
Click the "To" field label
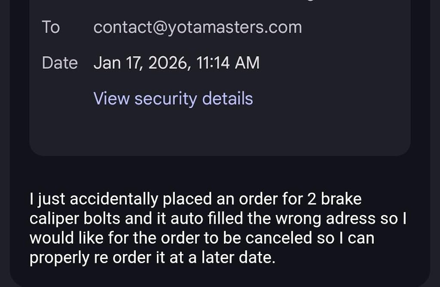[51, 27]
